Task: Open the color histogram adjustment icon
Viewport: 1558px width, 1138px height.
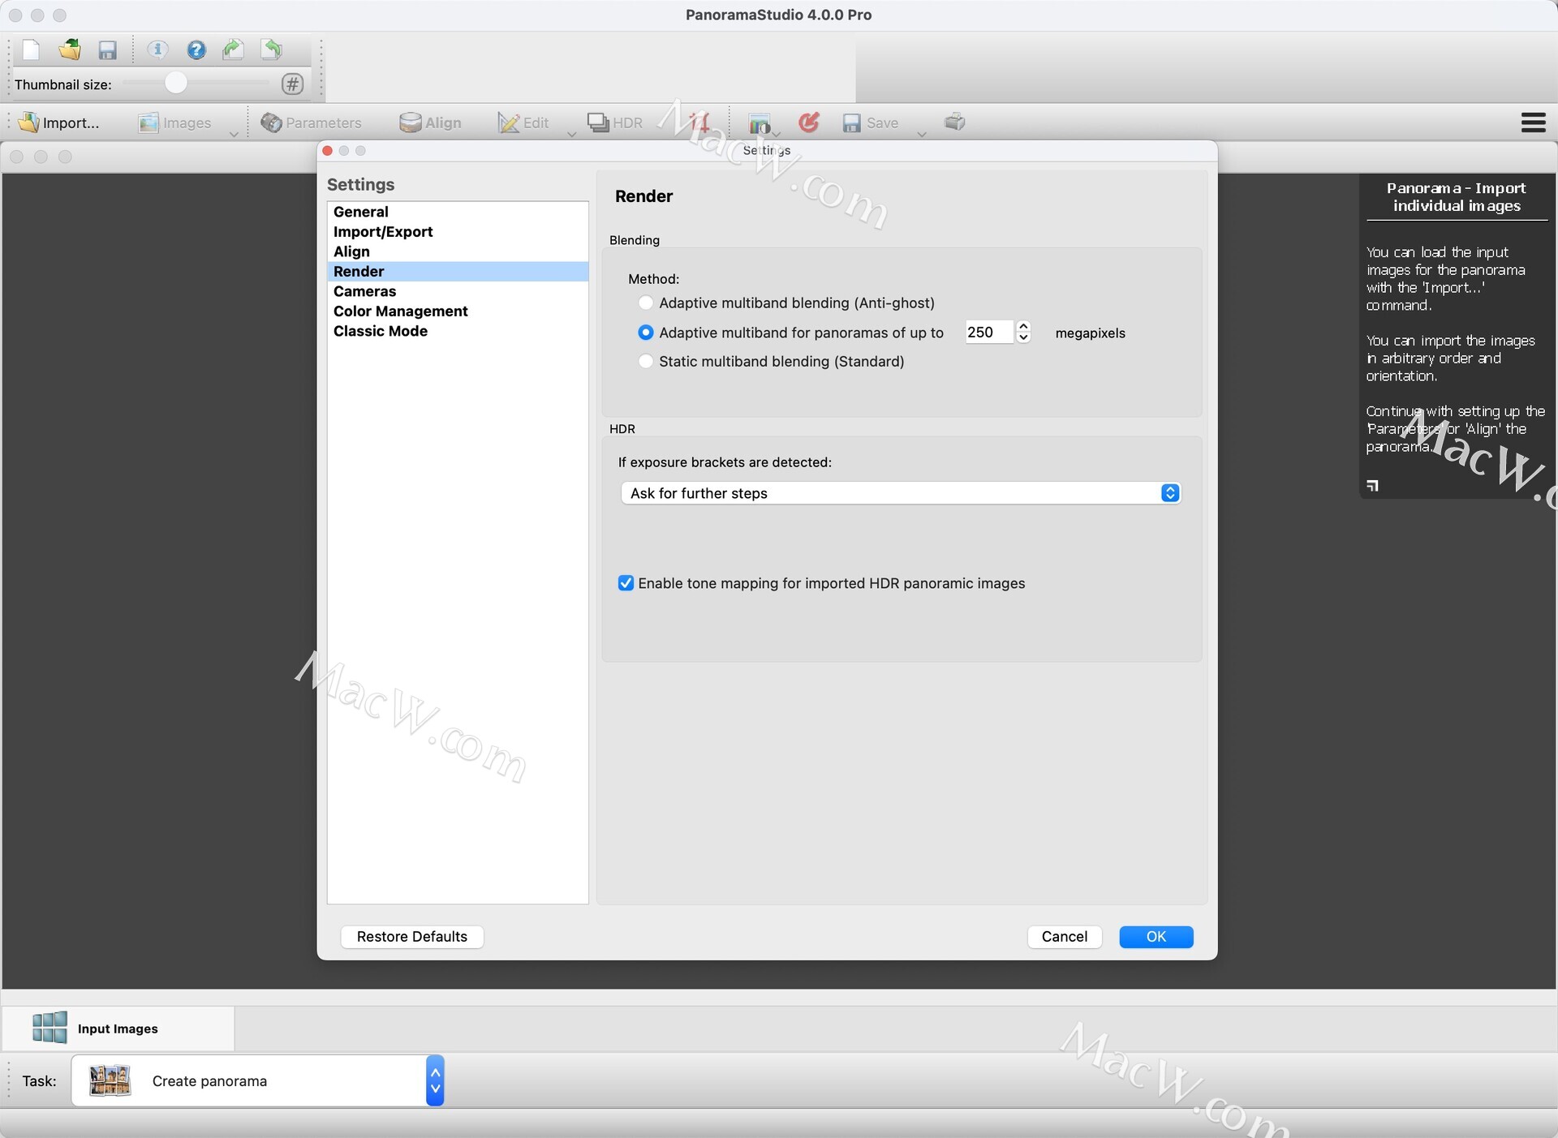Action: click(760, 123)
